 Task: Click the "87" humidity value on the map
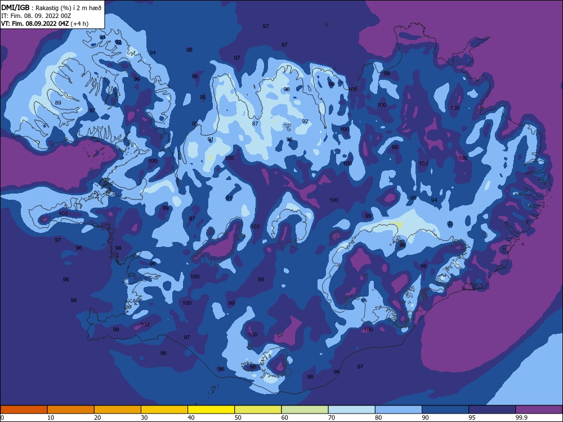[255, 123]
